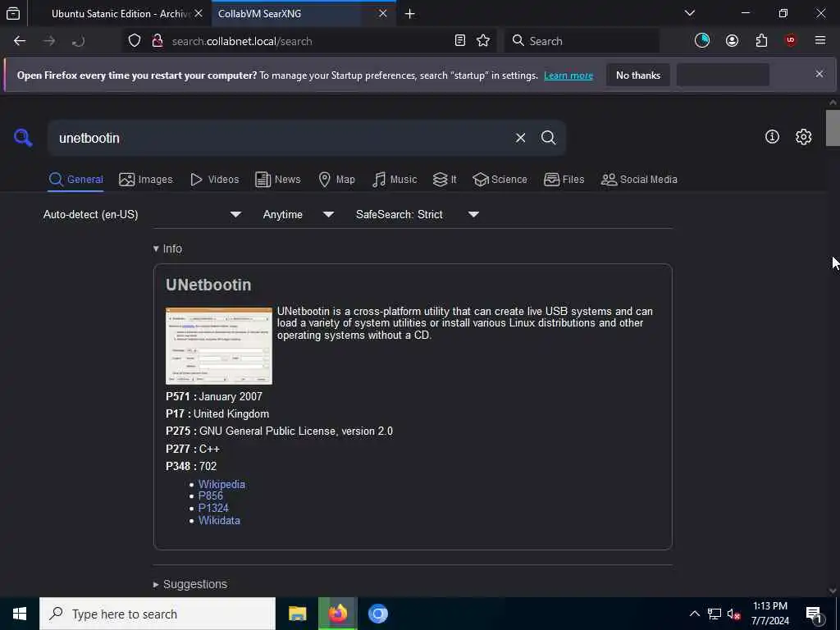840x630 pixels.
Task: Open the SearXNG about info icon
Action: (x=772, y=137)
